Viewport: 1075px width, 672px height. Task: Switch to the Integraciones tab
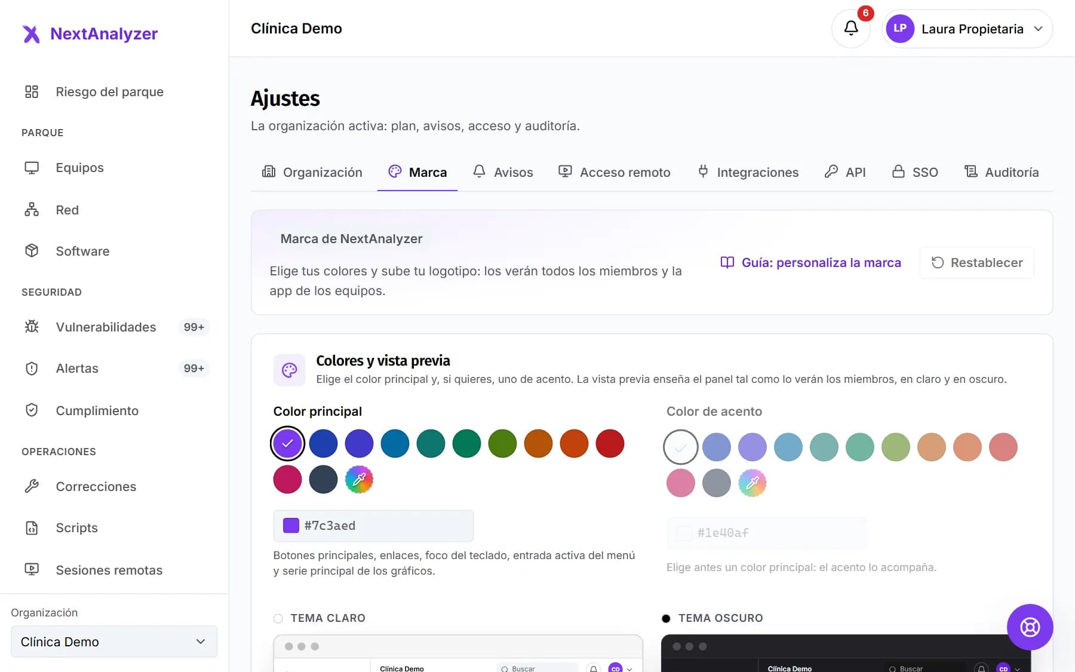coord(748,173)
